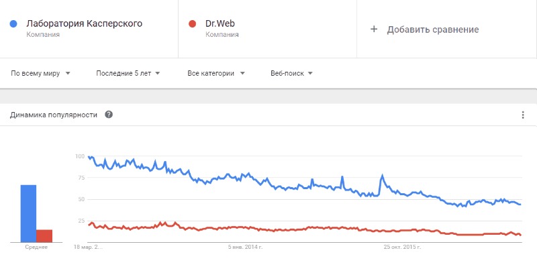Image resolution: width=537 pixels, height=275 pixels.
Task: Expand the Все категории dropdown
Action: pyautogui.click(x=216, y=73)
